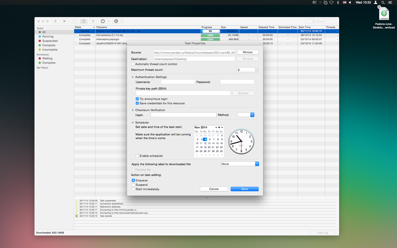The image size is (397, 248).
Task: Click the Resume download play icon
Action: pyautogui.click(x=65, y=21)
